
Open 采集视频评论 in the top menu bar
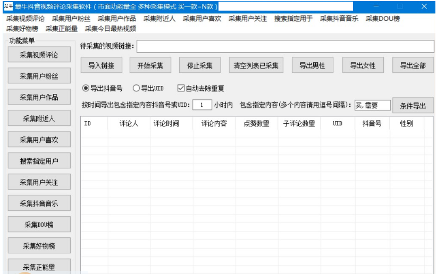coord(26,19)
